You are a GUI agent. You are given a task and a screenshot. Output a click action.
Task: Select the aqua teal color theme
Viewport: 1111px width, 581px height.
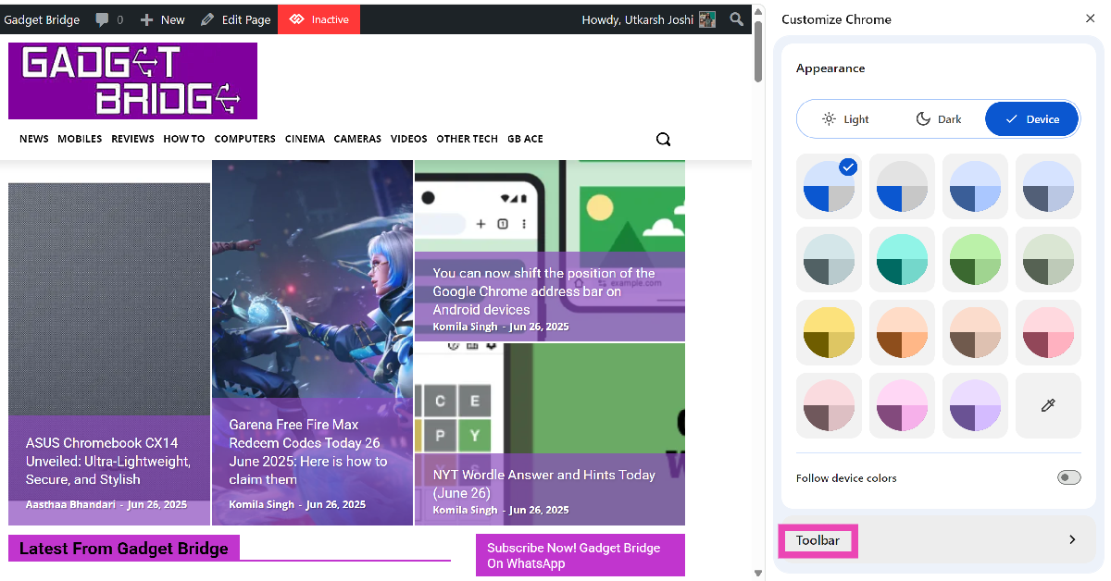(x=902, y=259)
